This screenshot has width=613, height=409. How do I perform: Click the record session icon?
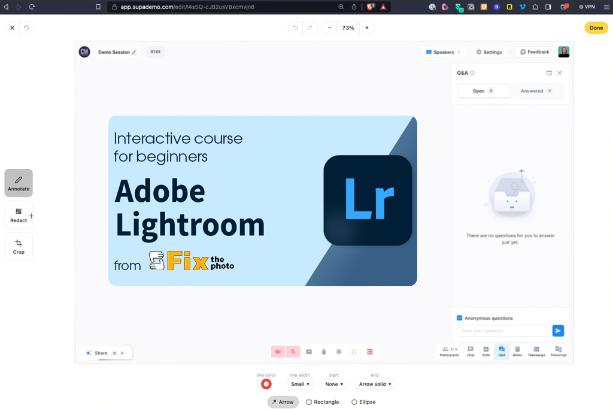pos(339,352)
